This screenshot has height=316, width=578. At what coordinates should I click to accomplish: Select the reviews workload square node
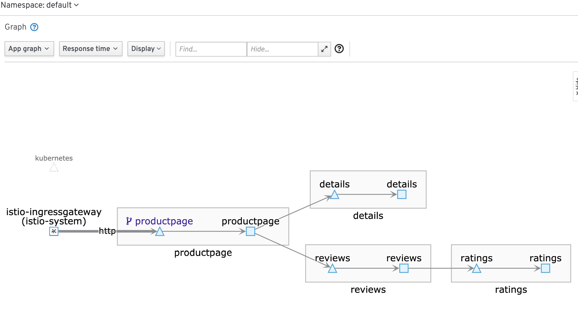[x=404, y=268]
